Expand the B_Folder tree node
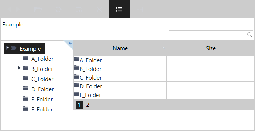 [19, 68]
